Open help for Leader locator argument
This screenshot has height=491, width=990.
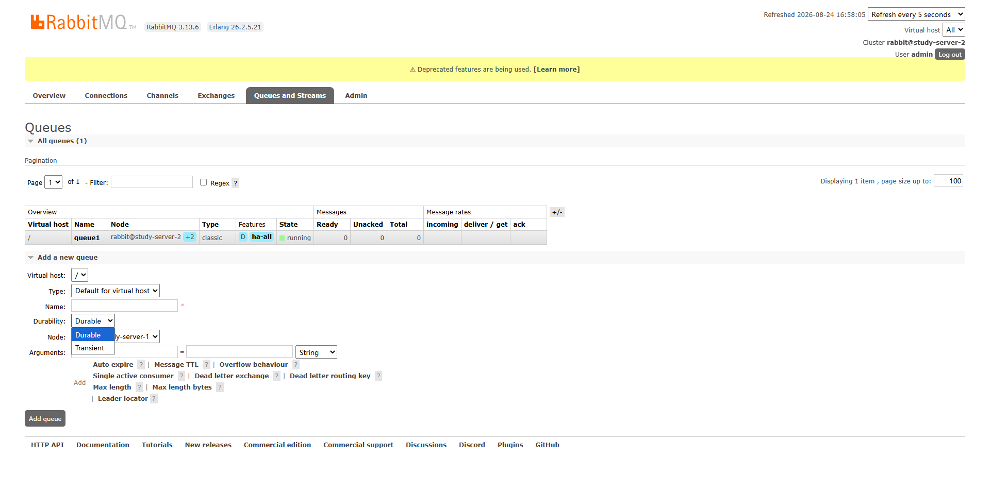pos(154,398)
